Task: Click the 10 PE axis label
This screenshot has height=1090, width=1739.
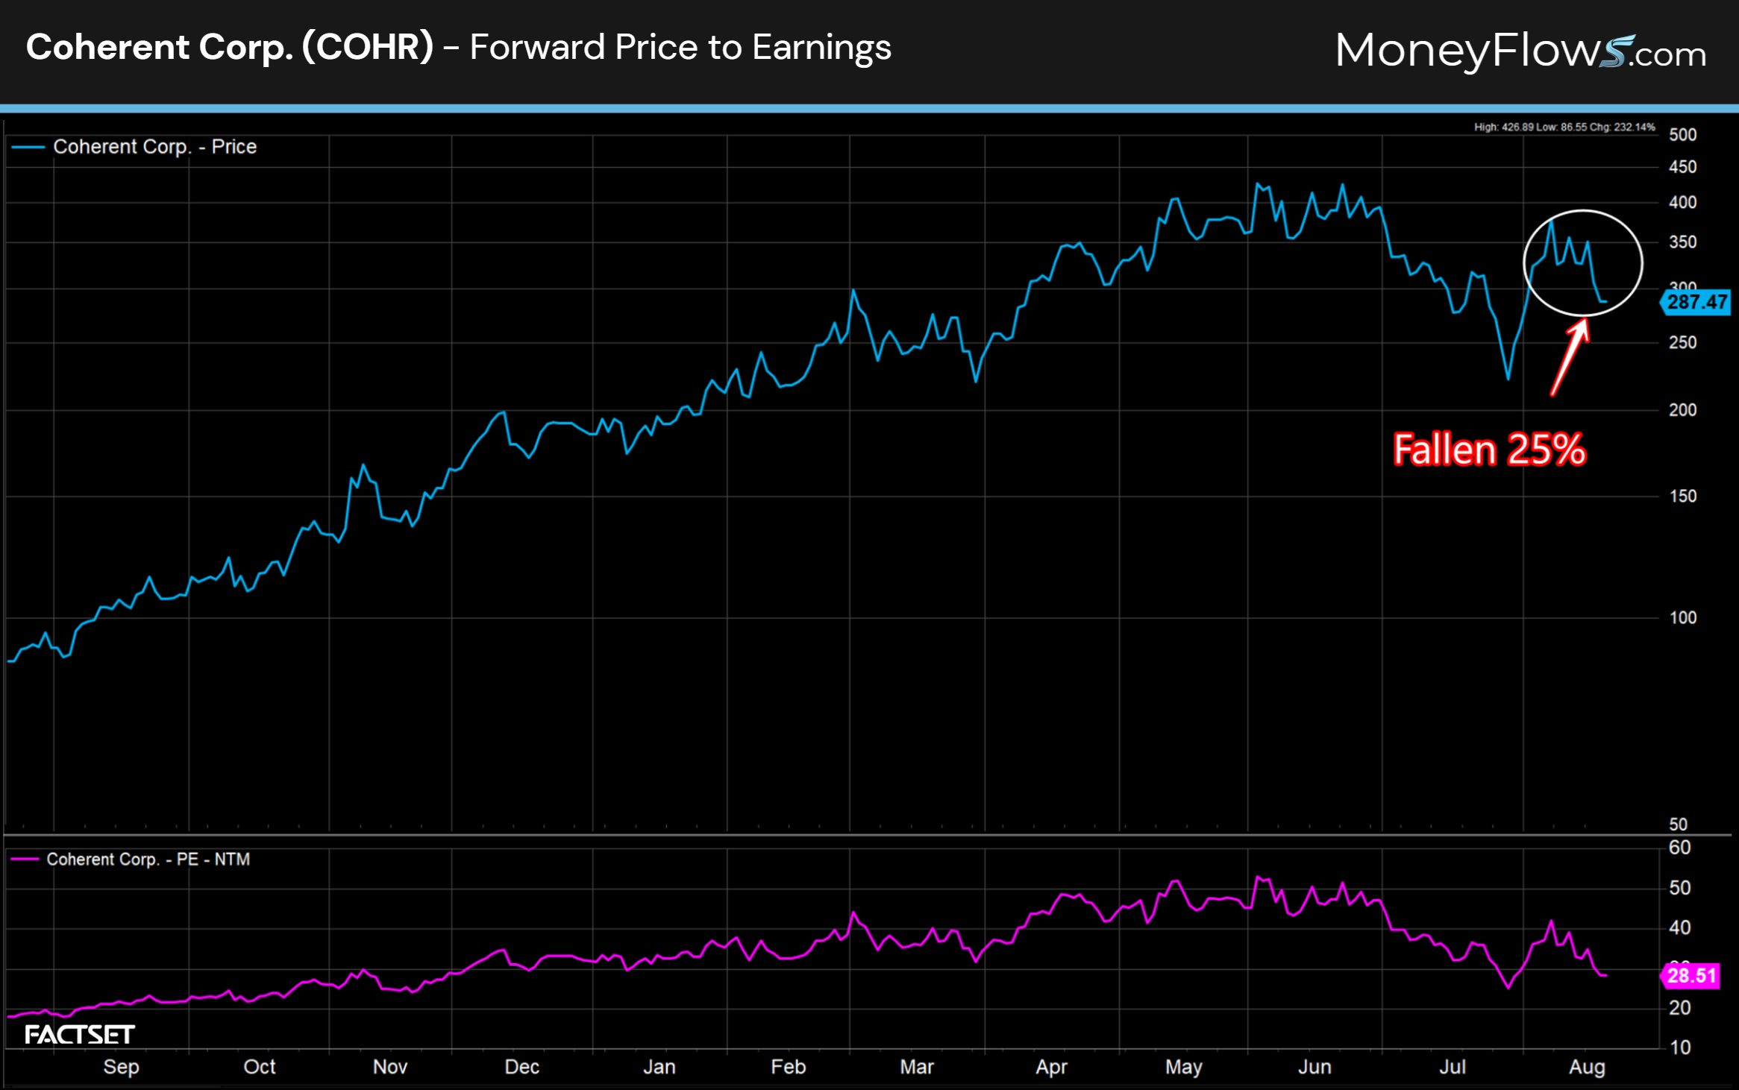Action: point(1680,1048)
